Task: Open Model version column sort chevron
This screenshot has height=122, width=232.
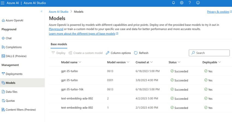Action: (128, 62)
